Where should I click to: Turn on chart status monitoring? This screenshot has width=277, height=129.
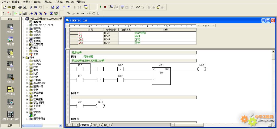click(x=122, y=7)
